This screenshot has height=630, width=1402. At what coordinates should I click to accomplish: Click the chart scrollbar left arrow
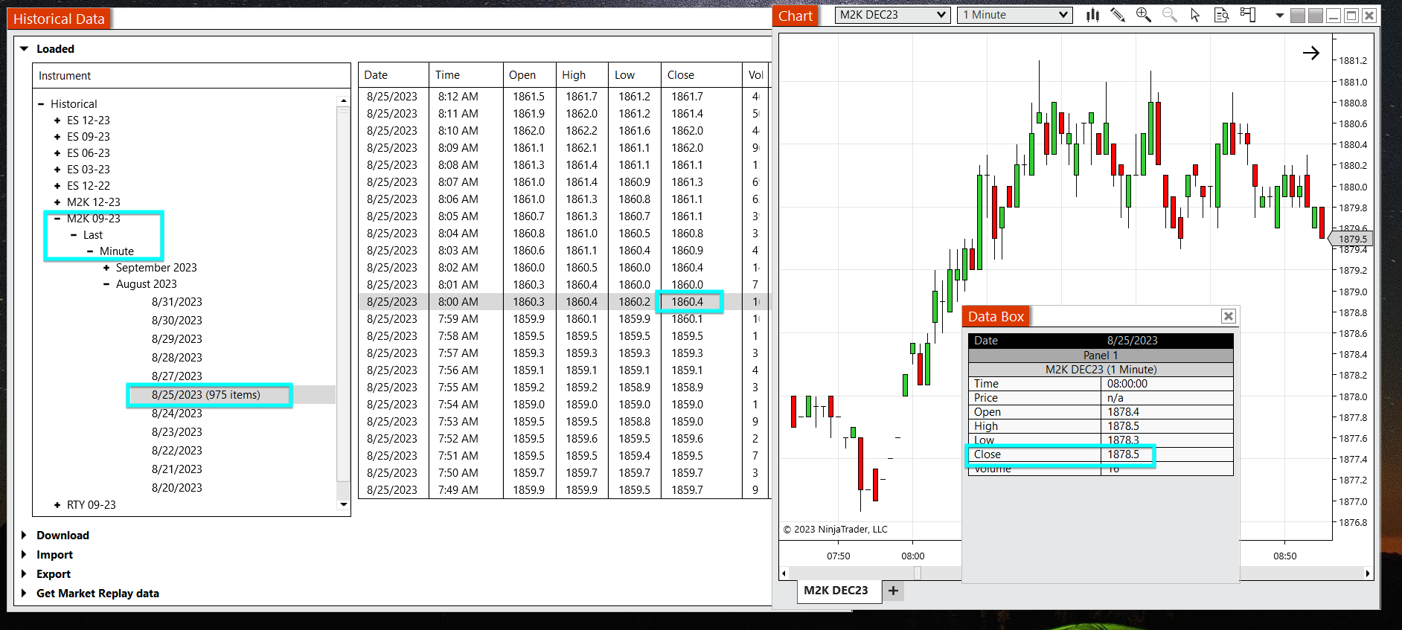(784, 573)
